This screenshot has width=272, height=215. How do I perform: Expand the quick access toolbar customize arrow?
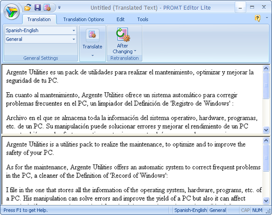(59, 8)
